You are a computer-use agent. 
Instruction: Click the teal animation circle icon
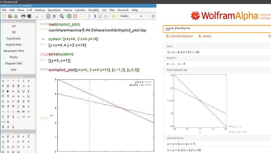click(x=153, y=16)
